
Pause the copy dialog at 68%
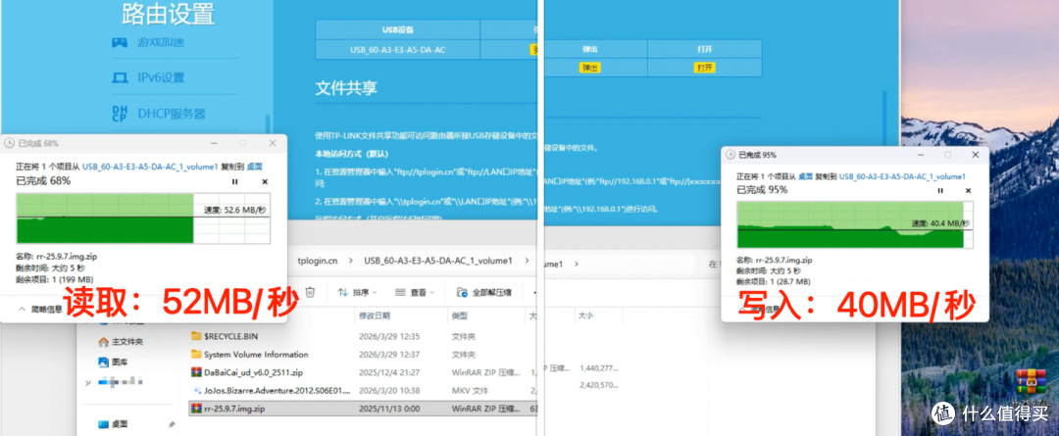(235, 181)
